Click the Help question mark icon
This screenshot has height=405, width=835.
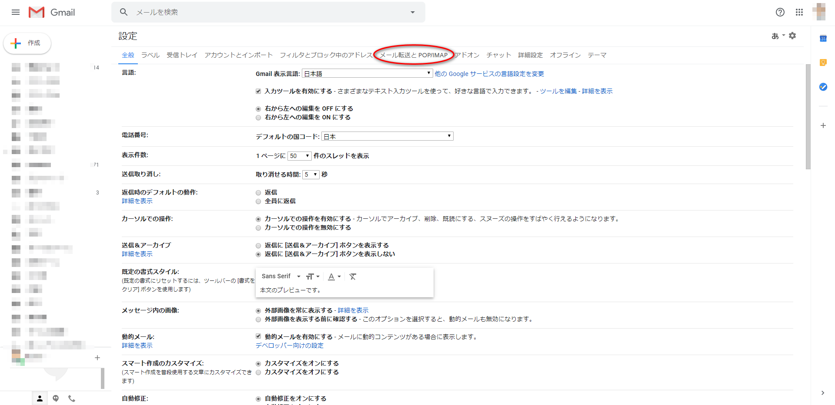coord(780,12)
